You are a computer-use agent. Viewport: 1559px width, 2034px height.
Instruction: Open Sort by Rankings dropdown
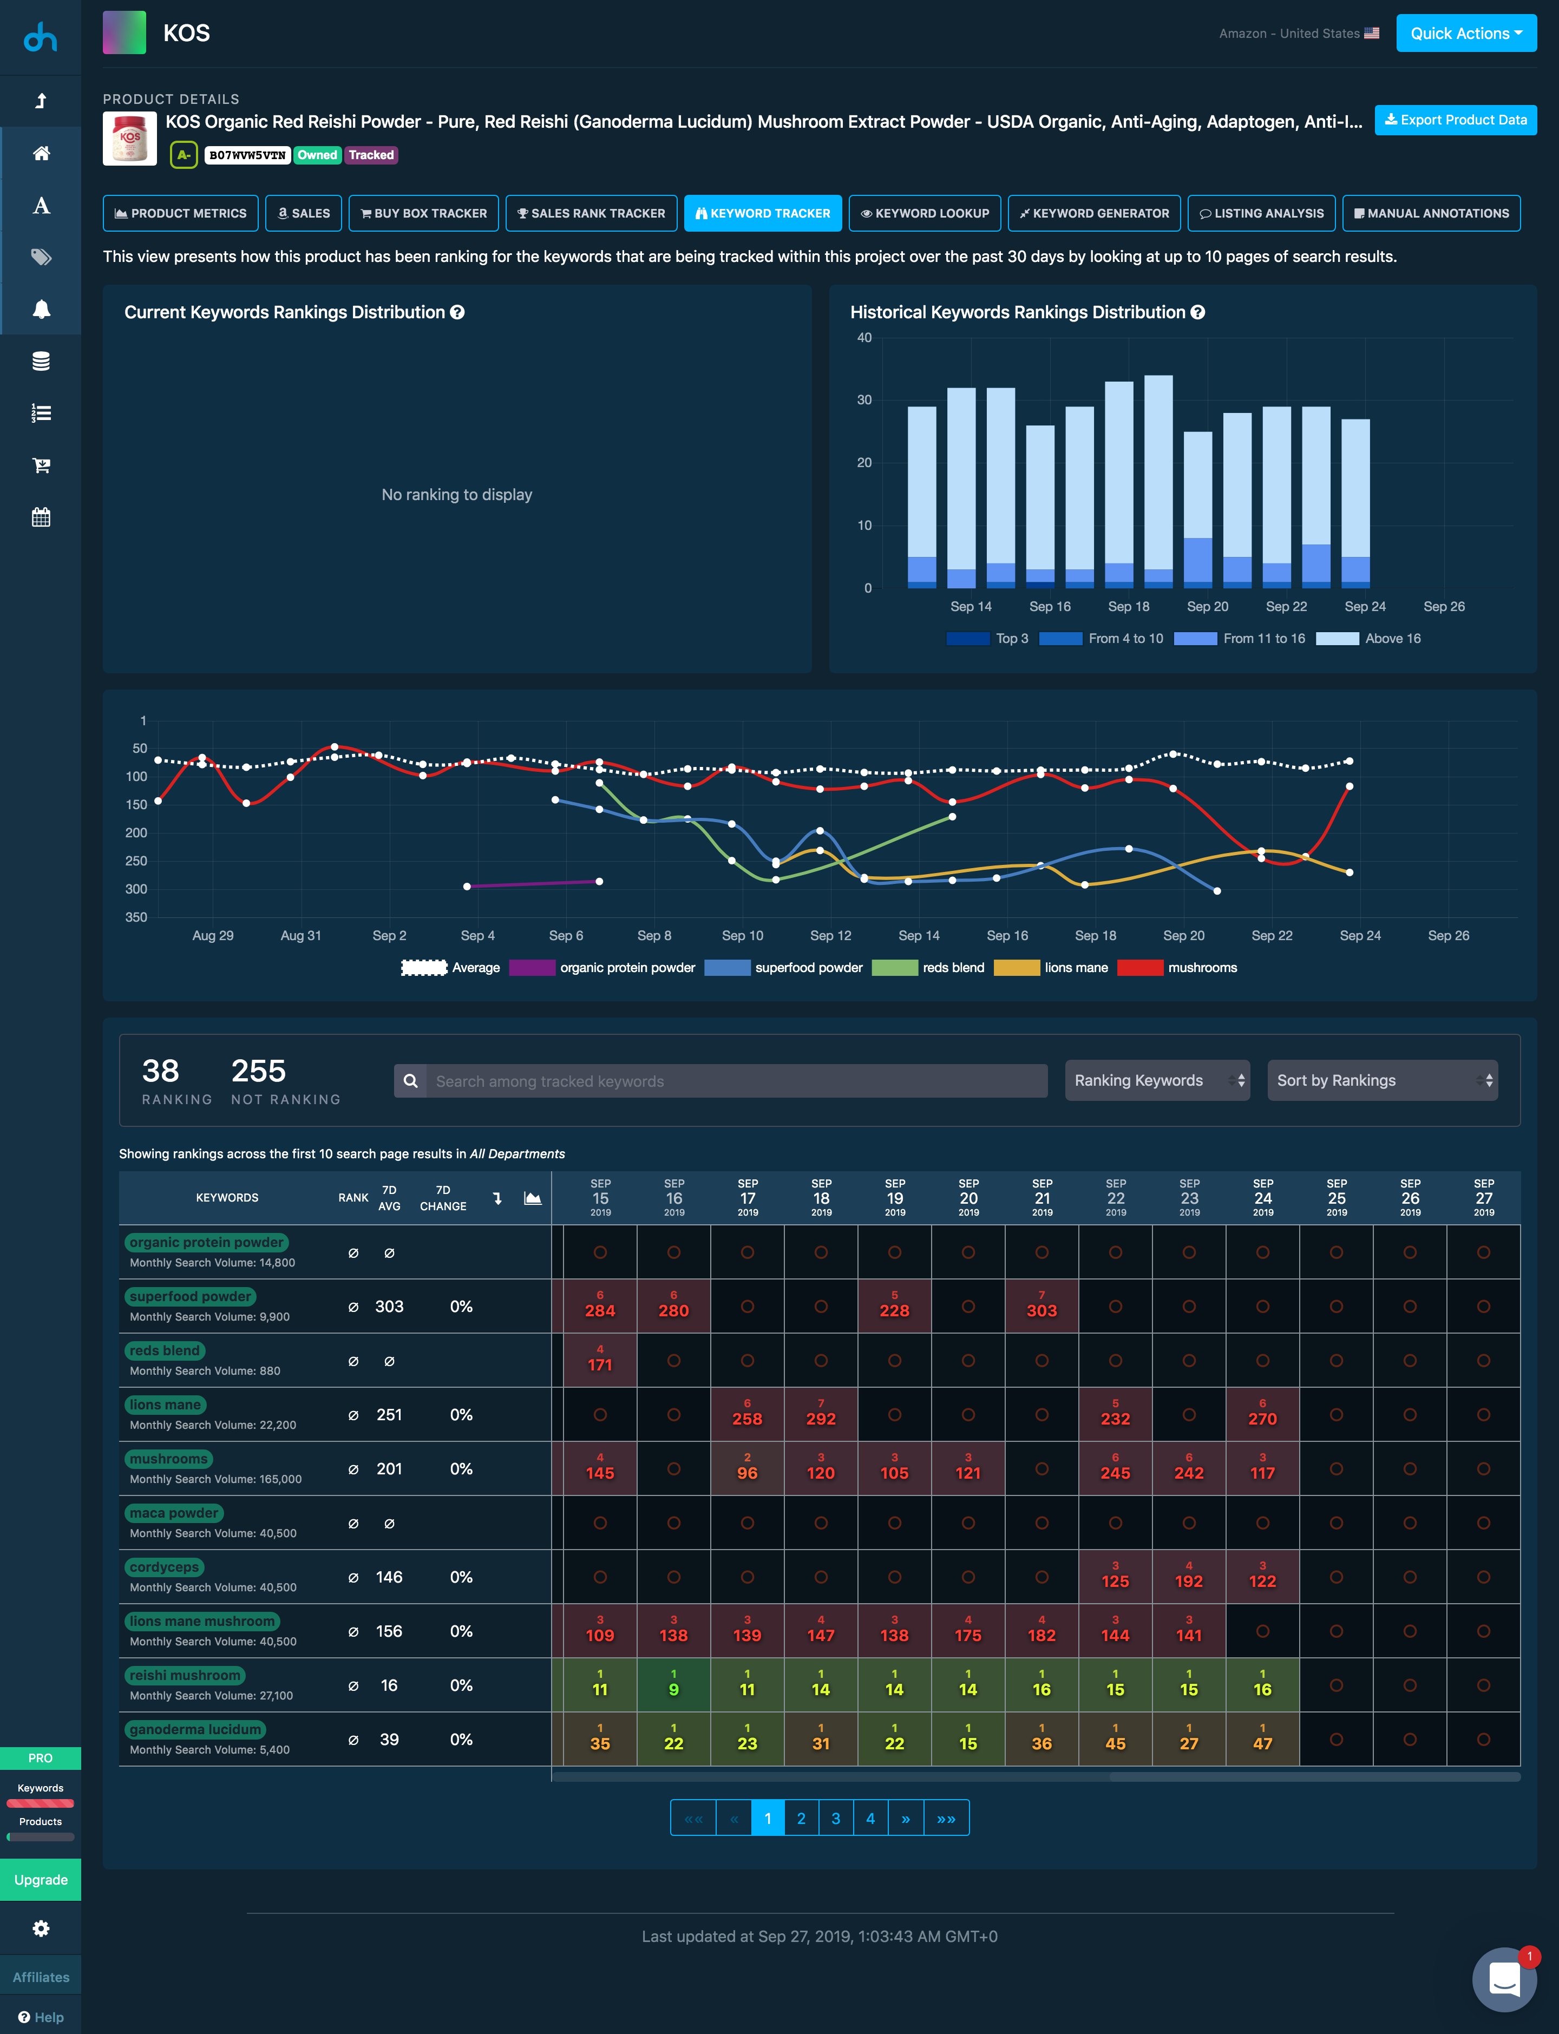[1382, 1080]
